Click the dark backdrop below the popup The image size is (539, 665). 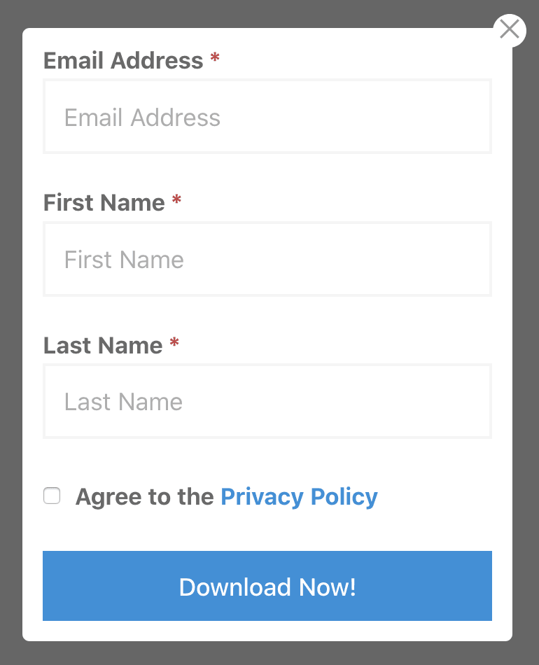tap(269, 654)
